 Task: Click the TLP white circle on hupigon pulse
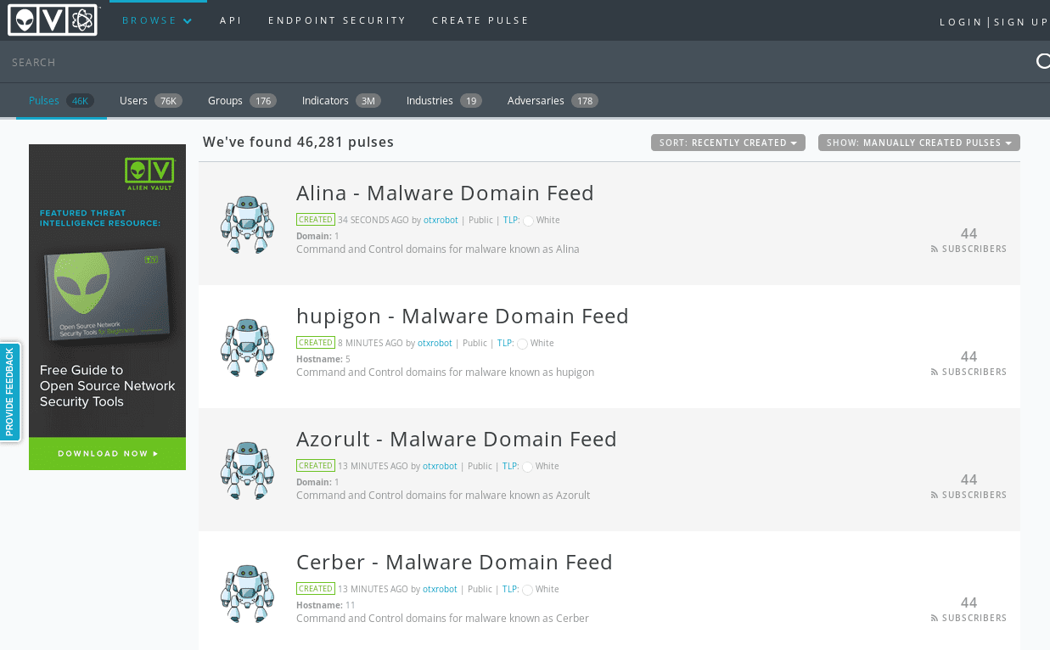pyautogui.click(x=522, y=344)
